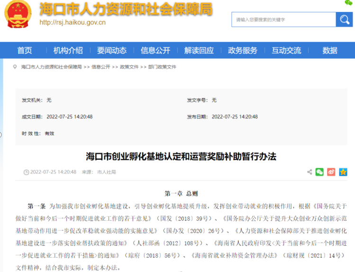
Task: Click the 信息公开 breadcrumb link
Action: 101,67
